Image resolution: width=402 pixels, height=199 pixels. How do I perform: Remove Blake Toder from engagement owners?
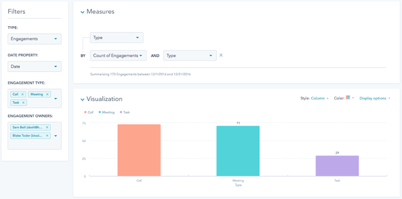(x=47, y=135)
